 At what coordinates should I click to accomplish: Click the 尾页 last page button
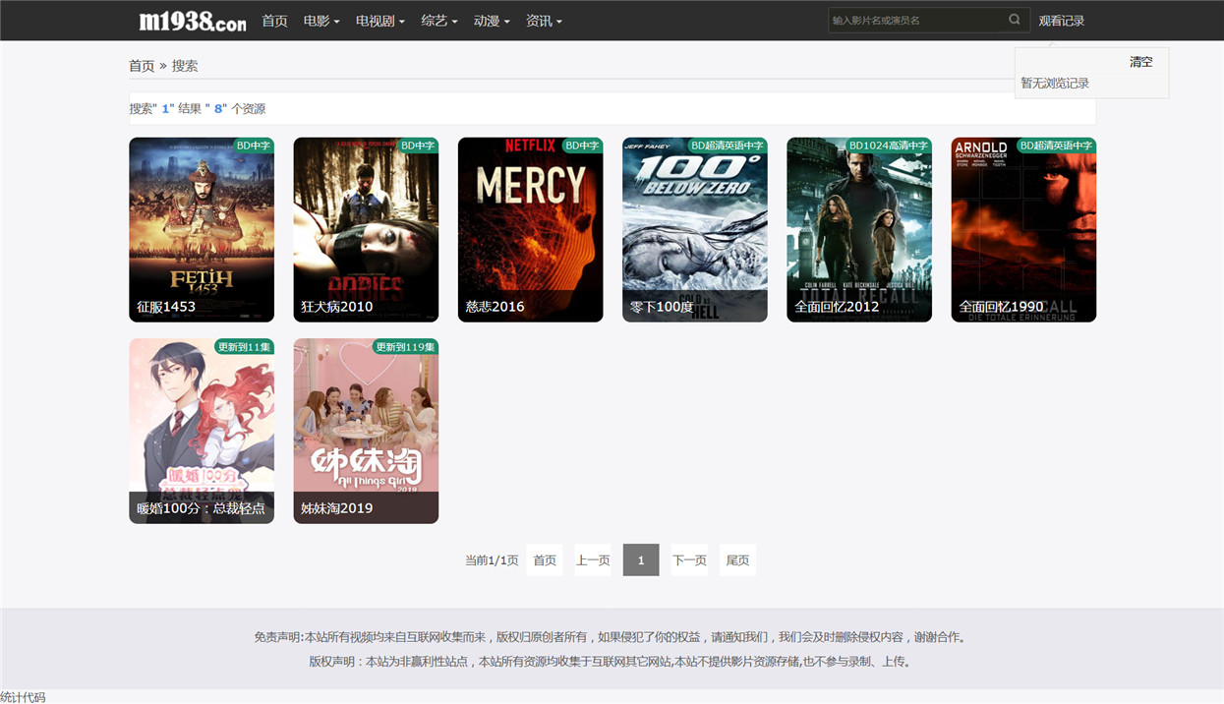737,560
